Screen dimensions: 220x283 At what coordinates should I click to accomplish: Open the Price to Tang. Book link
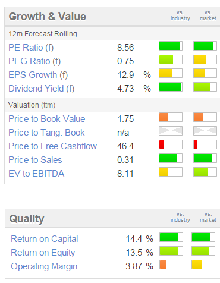[x=46, y=133]
